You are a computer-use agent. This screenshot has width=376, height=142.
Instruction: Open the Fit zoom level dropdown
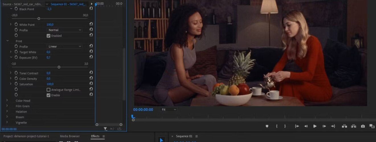(169, 109)
